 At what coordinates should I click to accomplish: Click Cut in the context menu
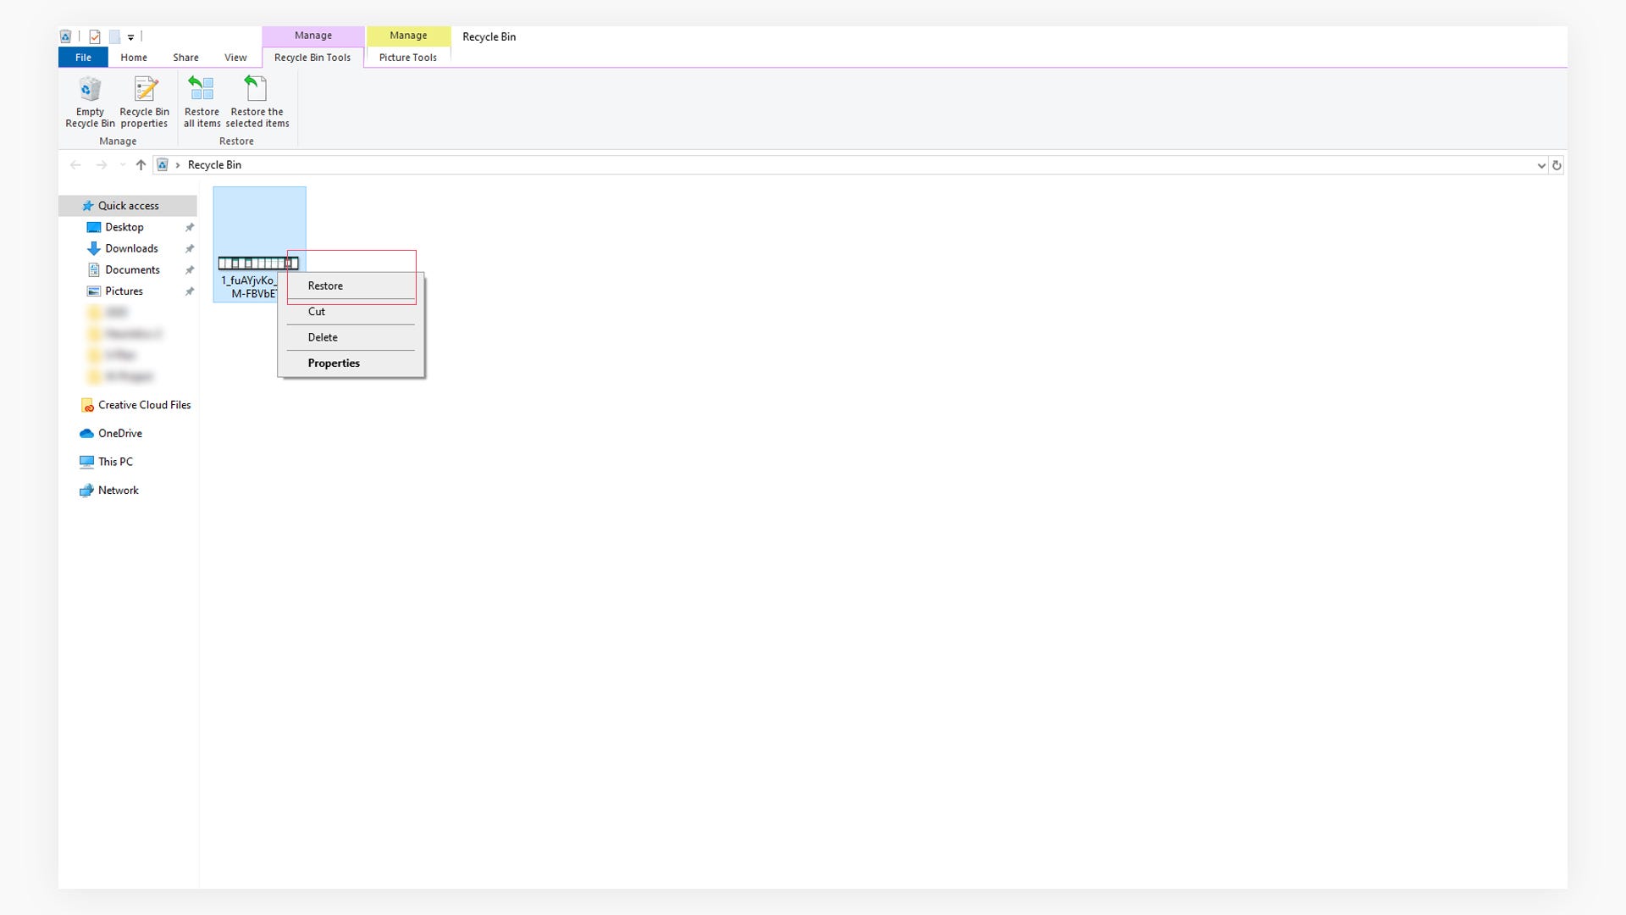pyautogui.click(x=316, y=312)
